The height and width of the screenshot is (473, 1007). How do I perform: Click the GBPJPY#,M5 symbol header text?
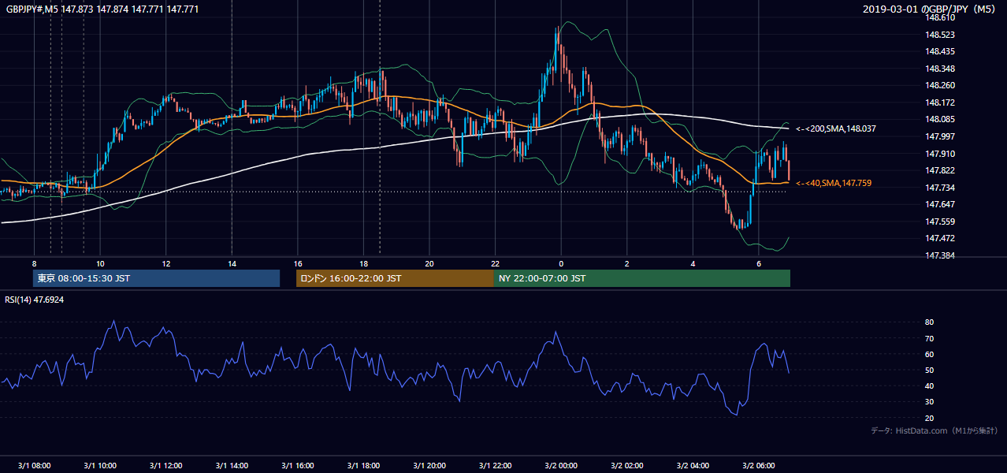click(x=102, y=9)
